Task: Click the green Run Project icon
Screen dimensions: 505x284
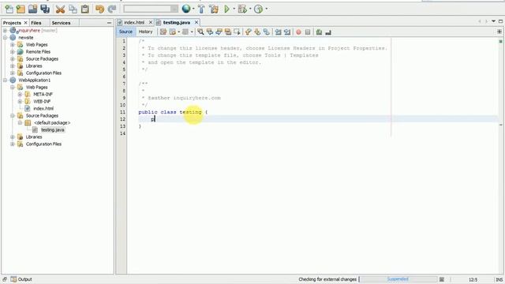Action: (226, 9)
